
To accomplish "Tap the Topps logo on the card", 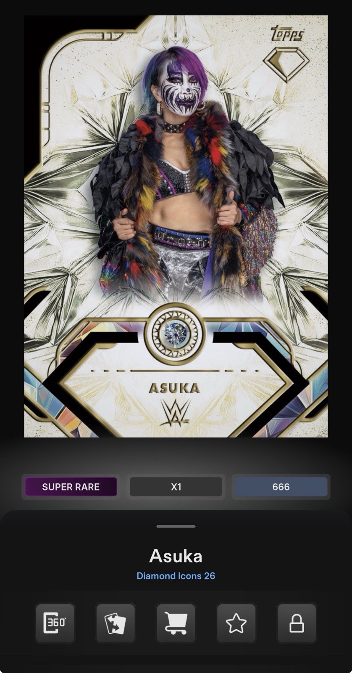I will [x=288, y=33].
